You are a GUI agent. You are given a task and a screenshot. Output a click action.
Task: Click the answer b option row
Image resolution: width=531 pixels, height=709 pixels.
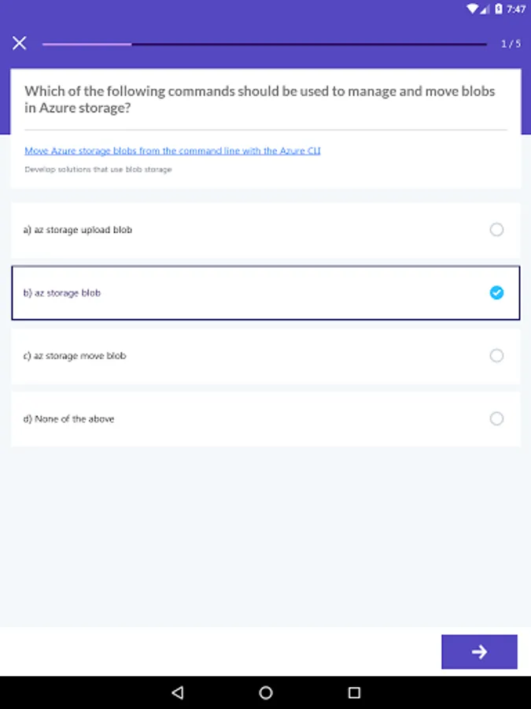click(236, 292)
